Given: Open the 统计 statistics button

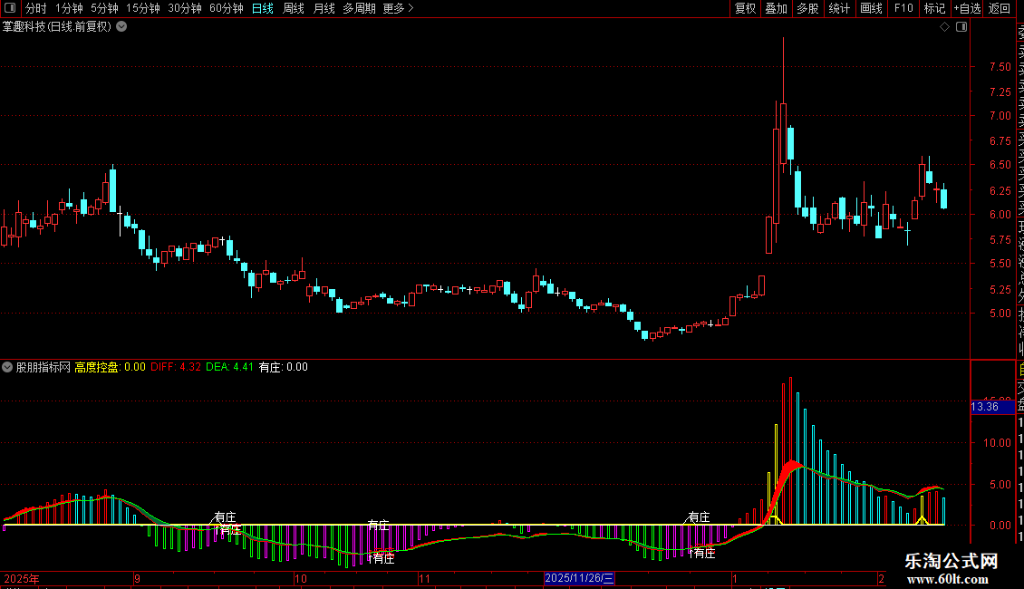Looking at the screenshot, I should click(x=839, y=8).
